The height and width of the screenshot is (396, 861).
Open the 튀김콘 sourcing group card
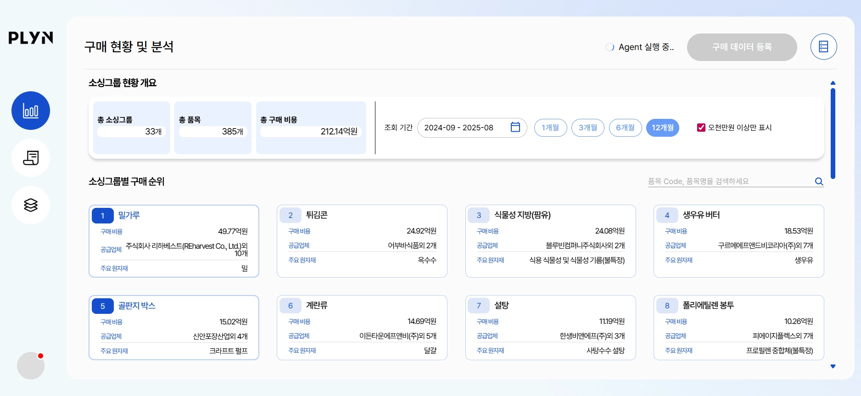point(362,241)
